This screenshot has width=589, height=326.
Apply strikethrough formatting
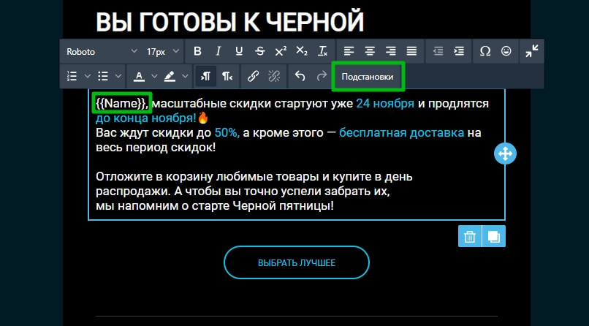coord(260,51)
